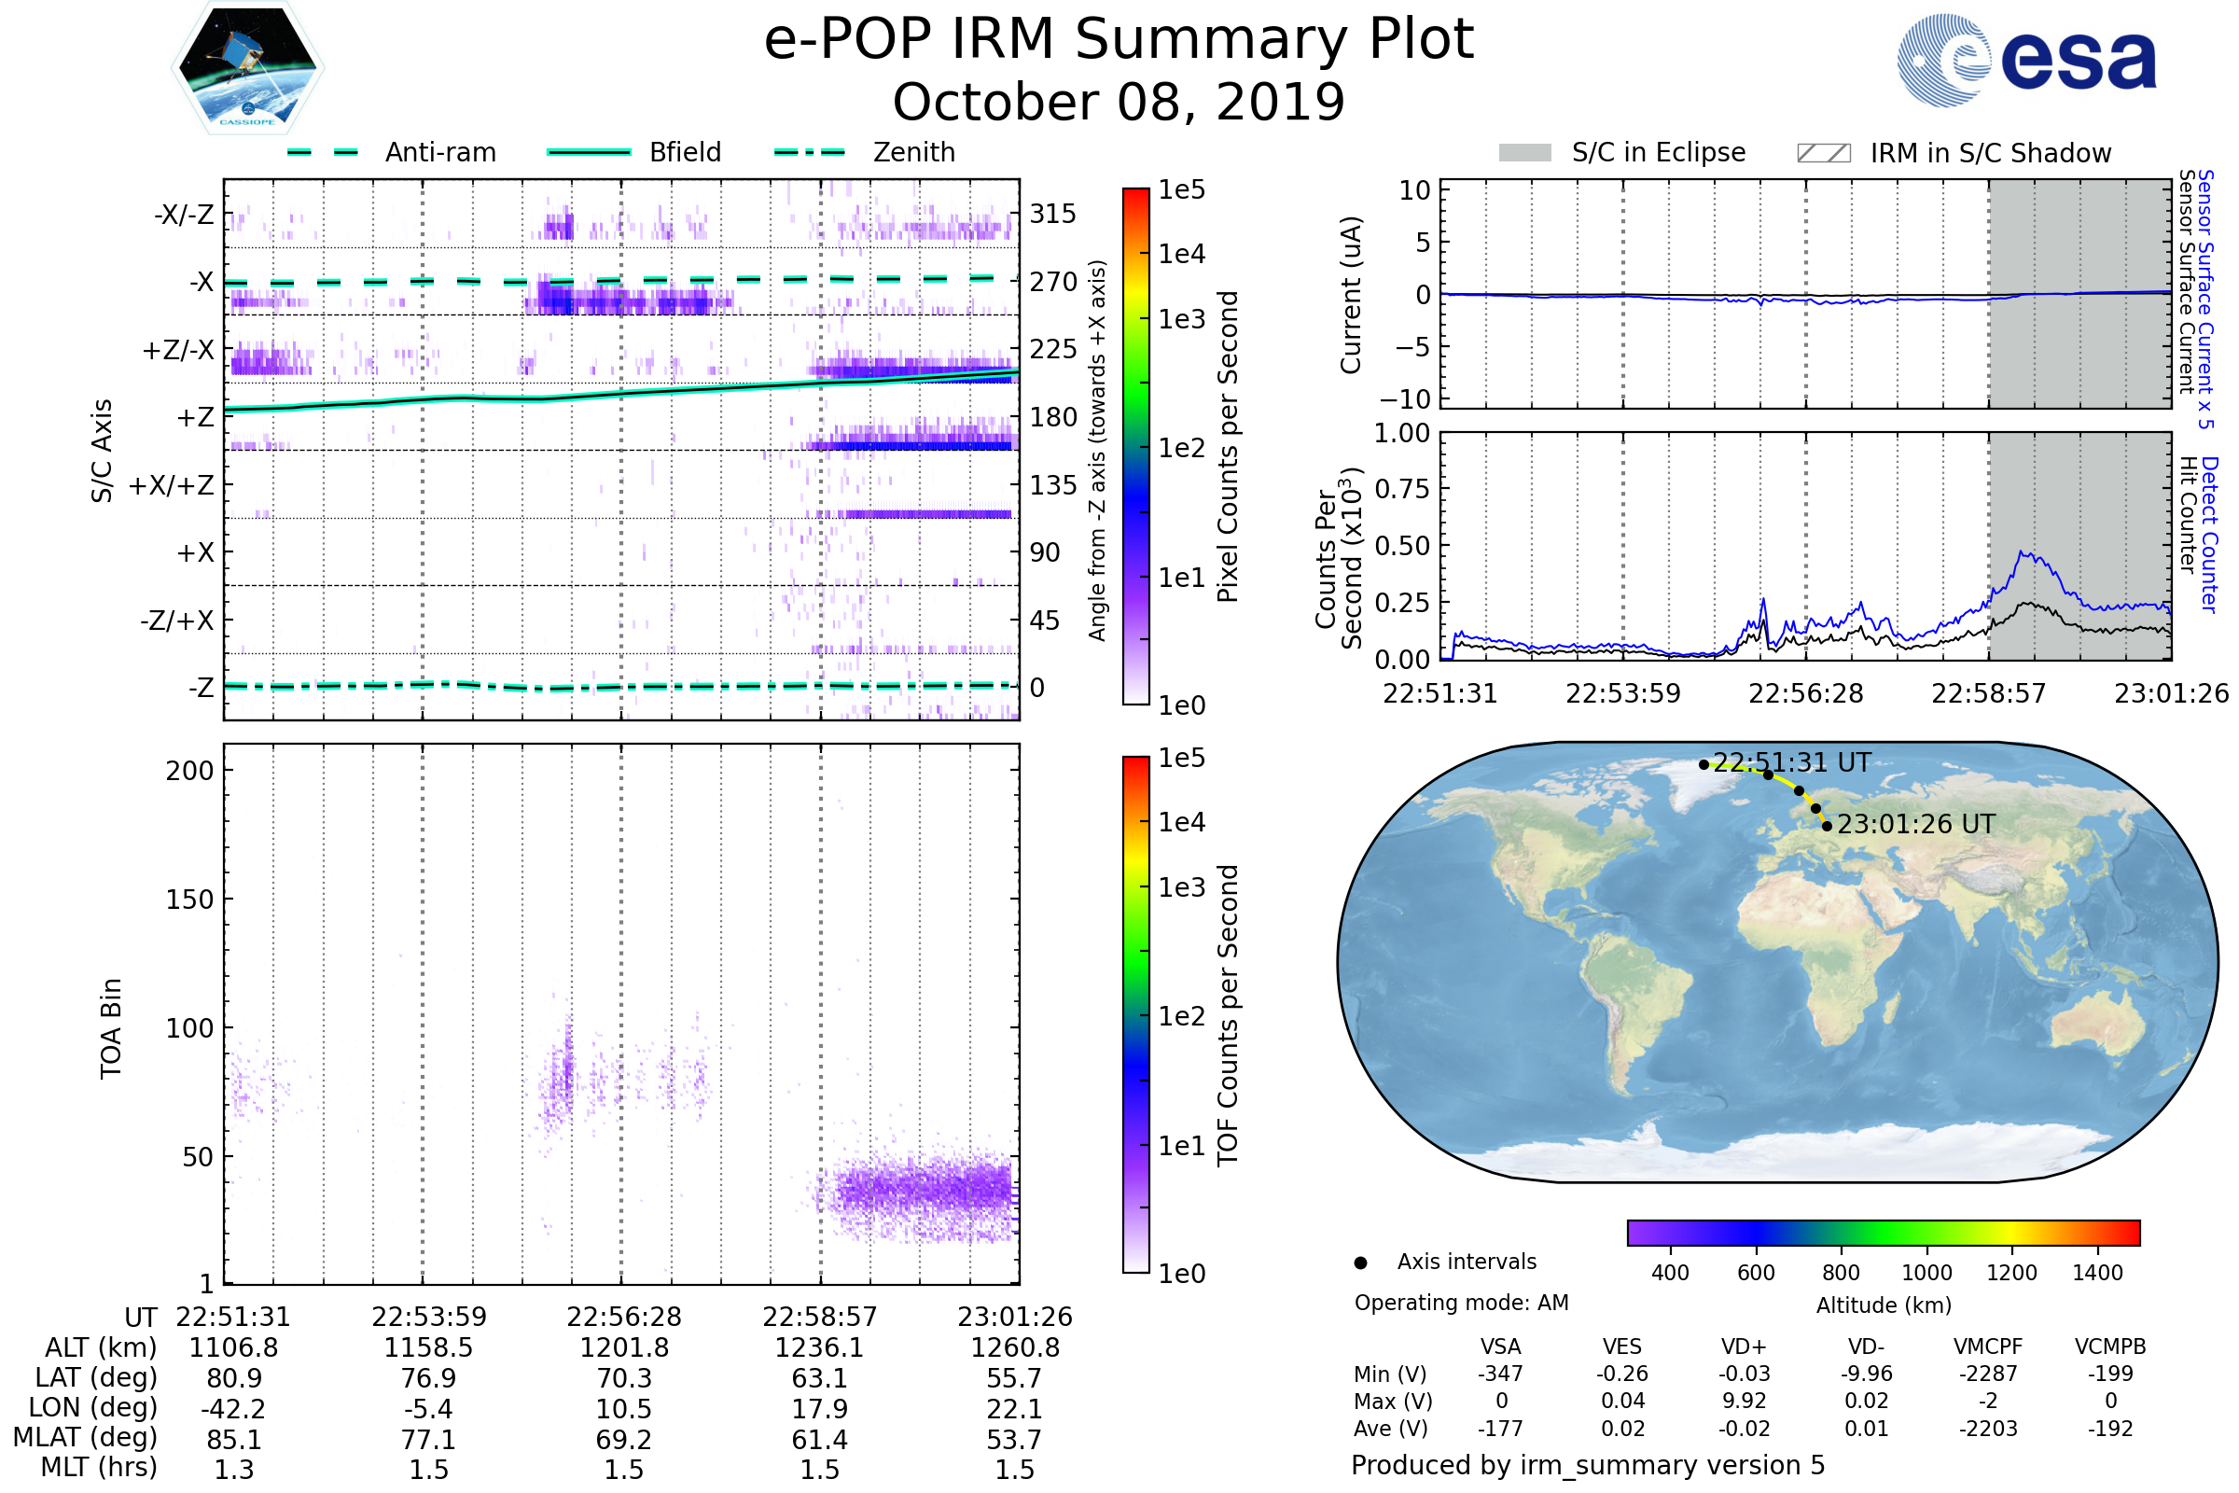Click the e-POP IRM Summary Plot title
The image size is (2239, 1493).
coord(1119,40)
